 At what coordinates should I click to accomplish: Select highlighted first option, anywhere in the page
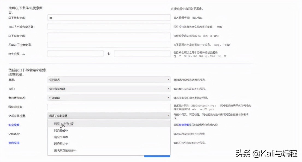click(x=109, y=124)
